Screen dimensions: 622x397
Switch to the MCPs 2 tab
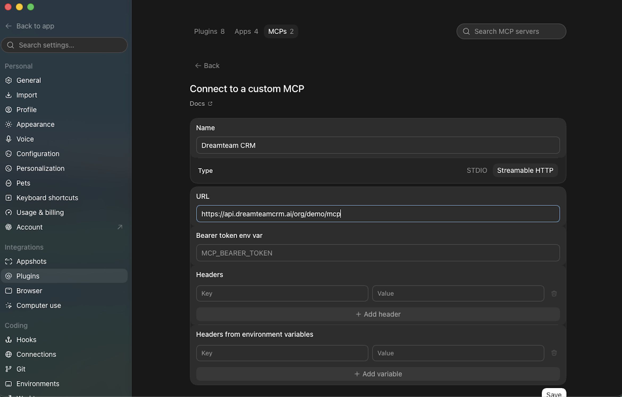point(281,31)
